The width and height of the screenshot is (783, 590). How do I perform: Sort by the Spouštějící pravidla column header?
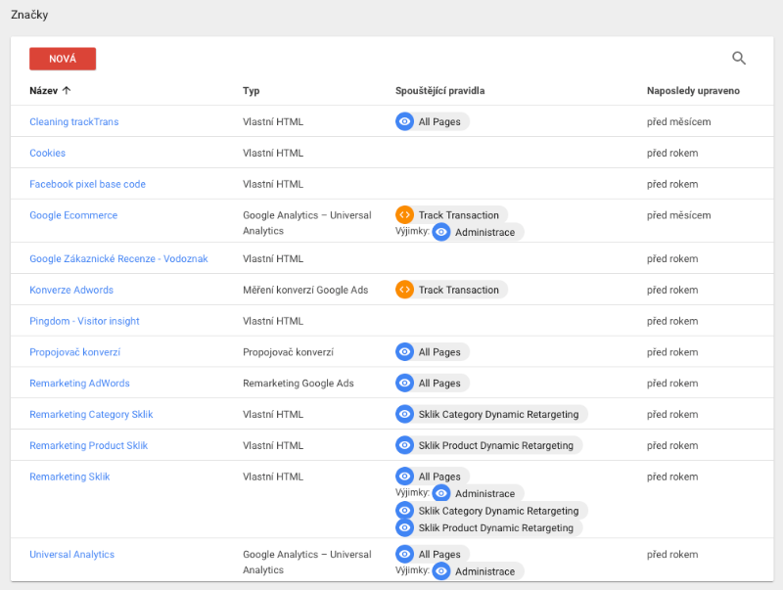(439, 90)
